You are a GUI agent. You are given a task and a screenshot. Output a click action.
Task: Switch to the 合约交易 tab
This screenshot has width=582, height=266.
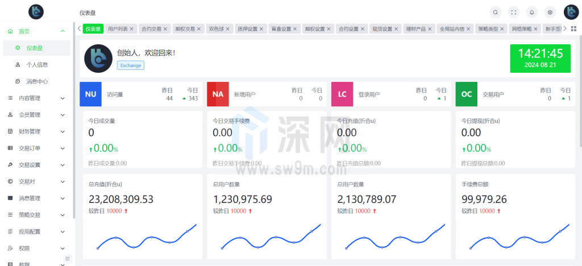tap(151, 29)
